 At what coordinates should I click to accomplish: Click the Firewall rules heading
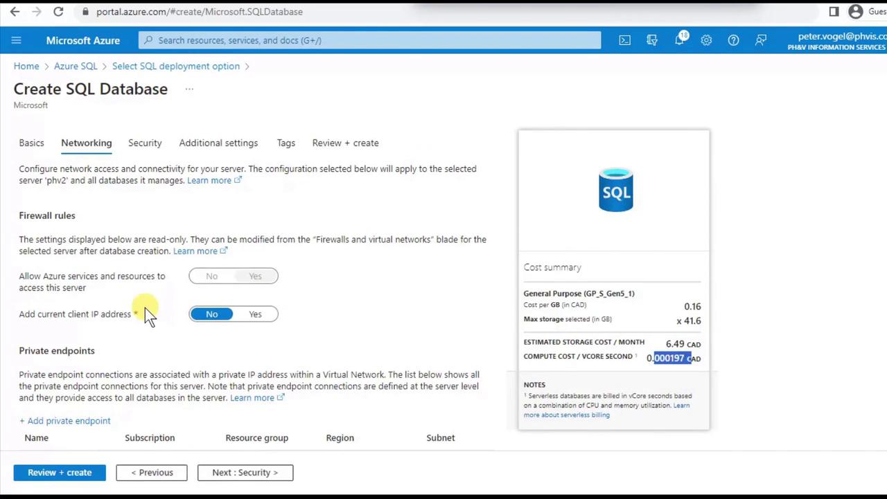(47, 216)
